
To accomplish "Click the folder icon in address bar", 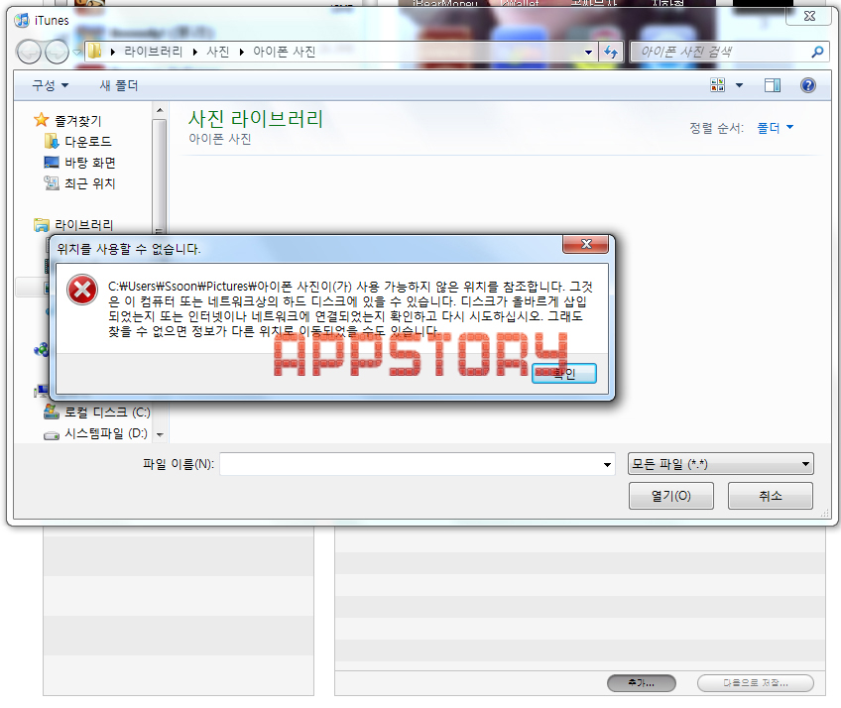I will coord(95,52).
